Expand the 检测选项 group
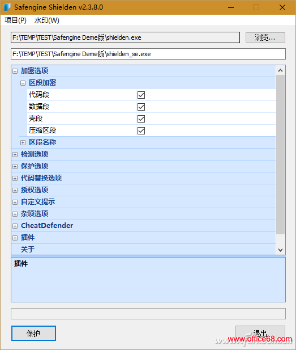 pyautogui.click(x=15, y=154)
